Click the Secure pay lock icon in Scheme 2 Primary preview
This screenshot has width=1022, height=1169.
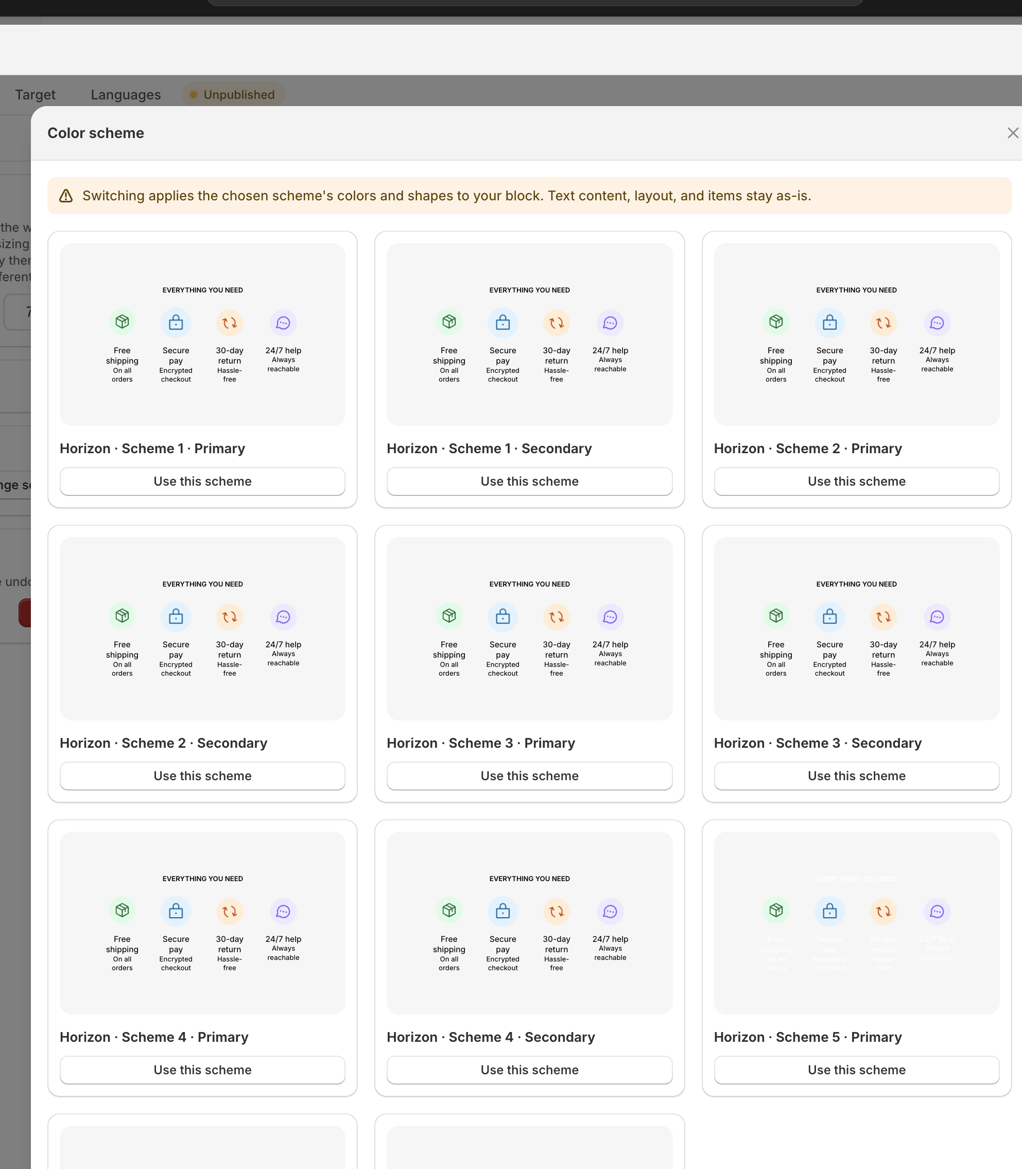tap(829, 323)
